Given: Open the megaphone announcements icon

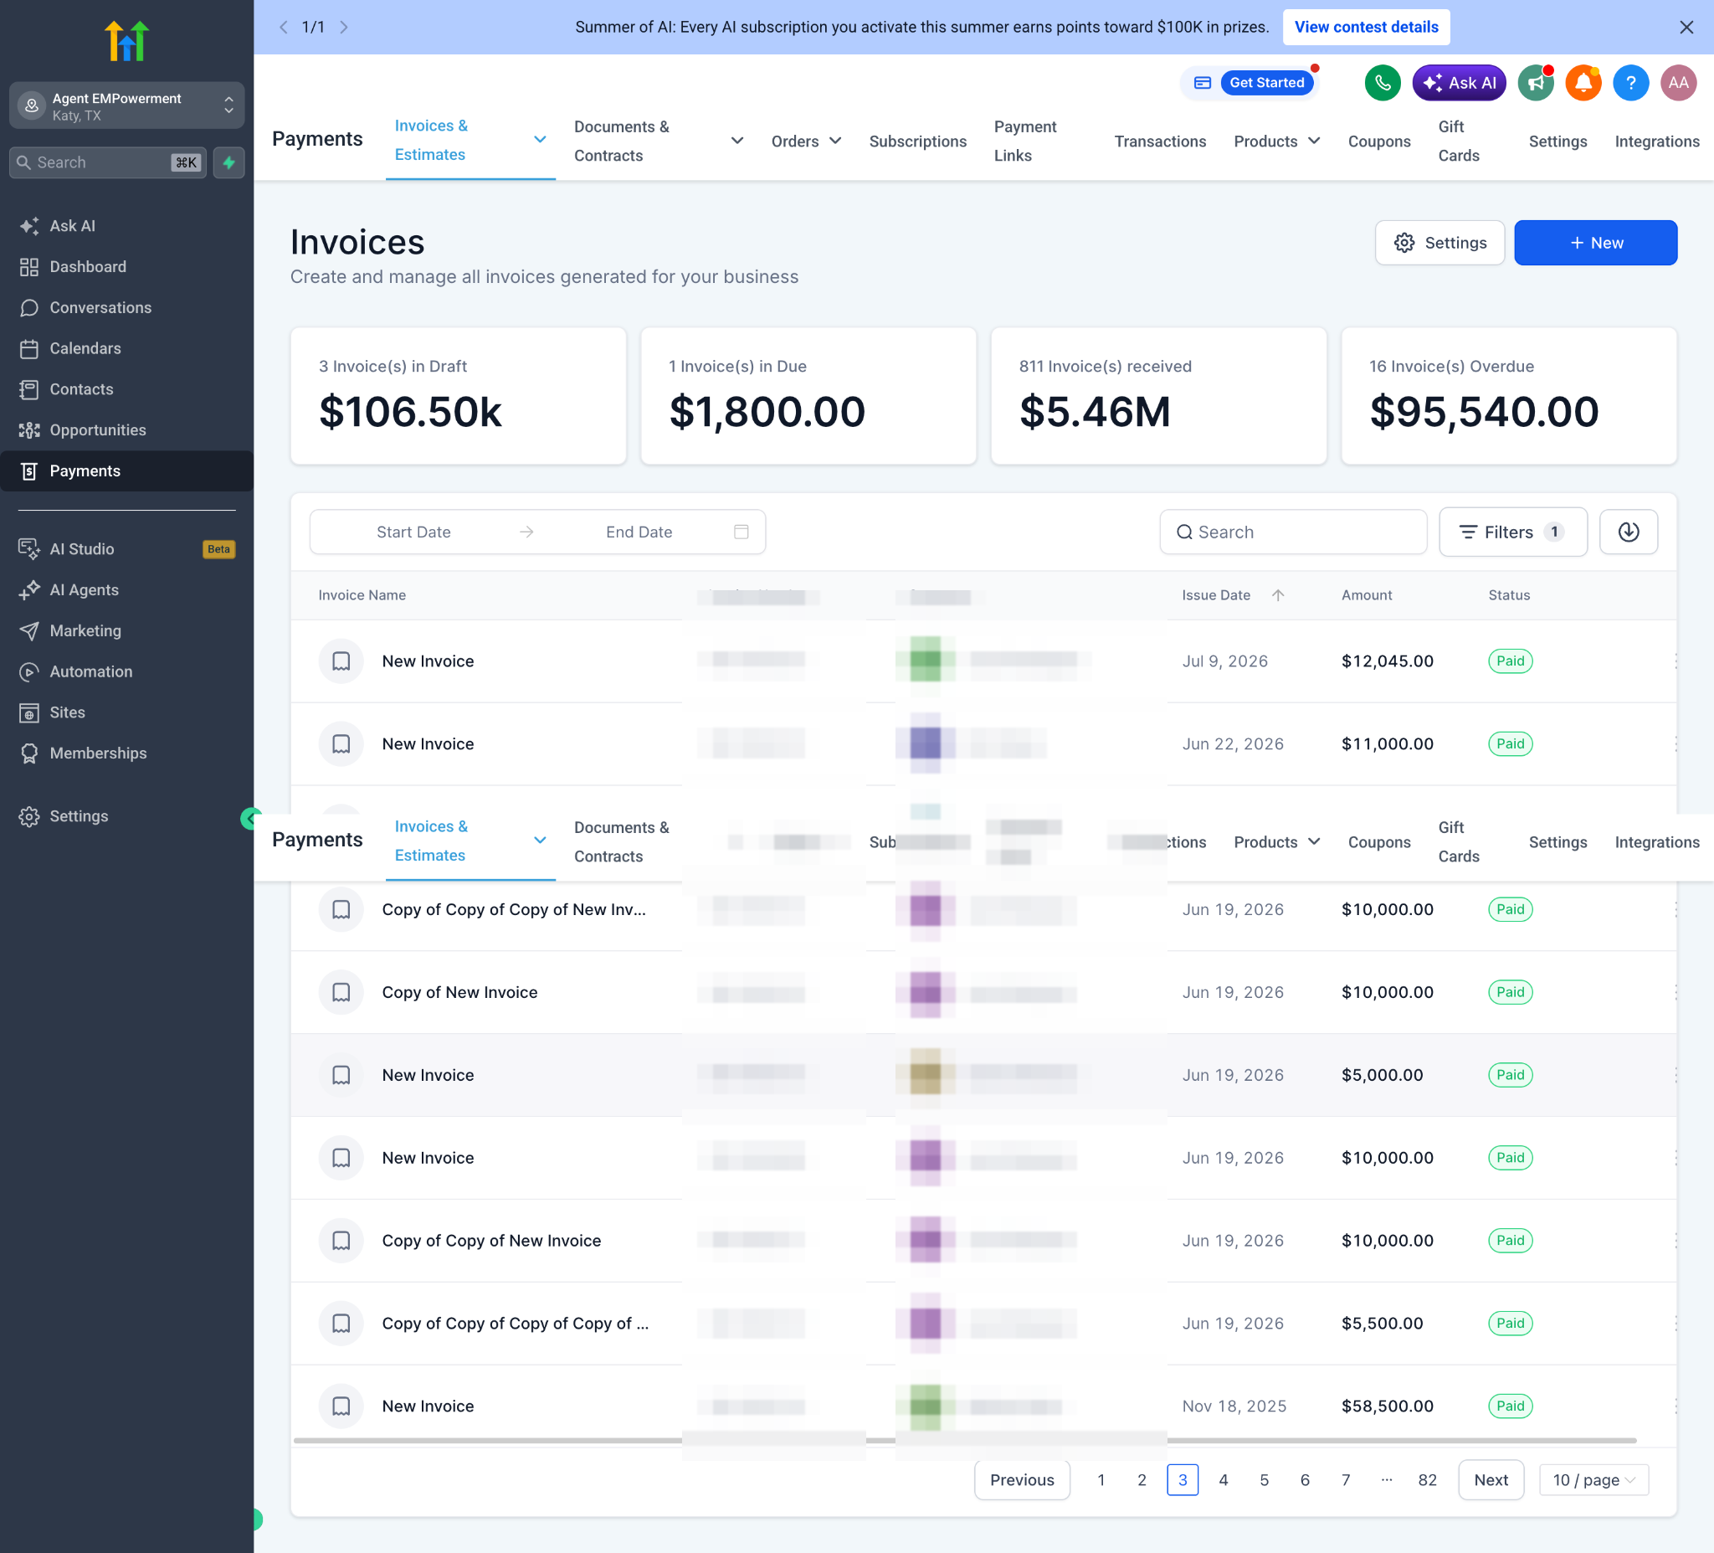Looking at the screenshot, I should [1536, 83].
